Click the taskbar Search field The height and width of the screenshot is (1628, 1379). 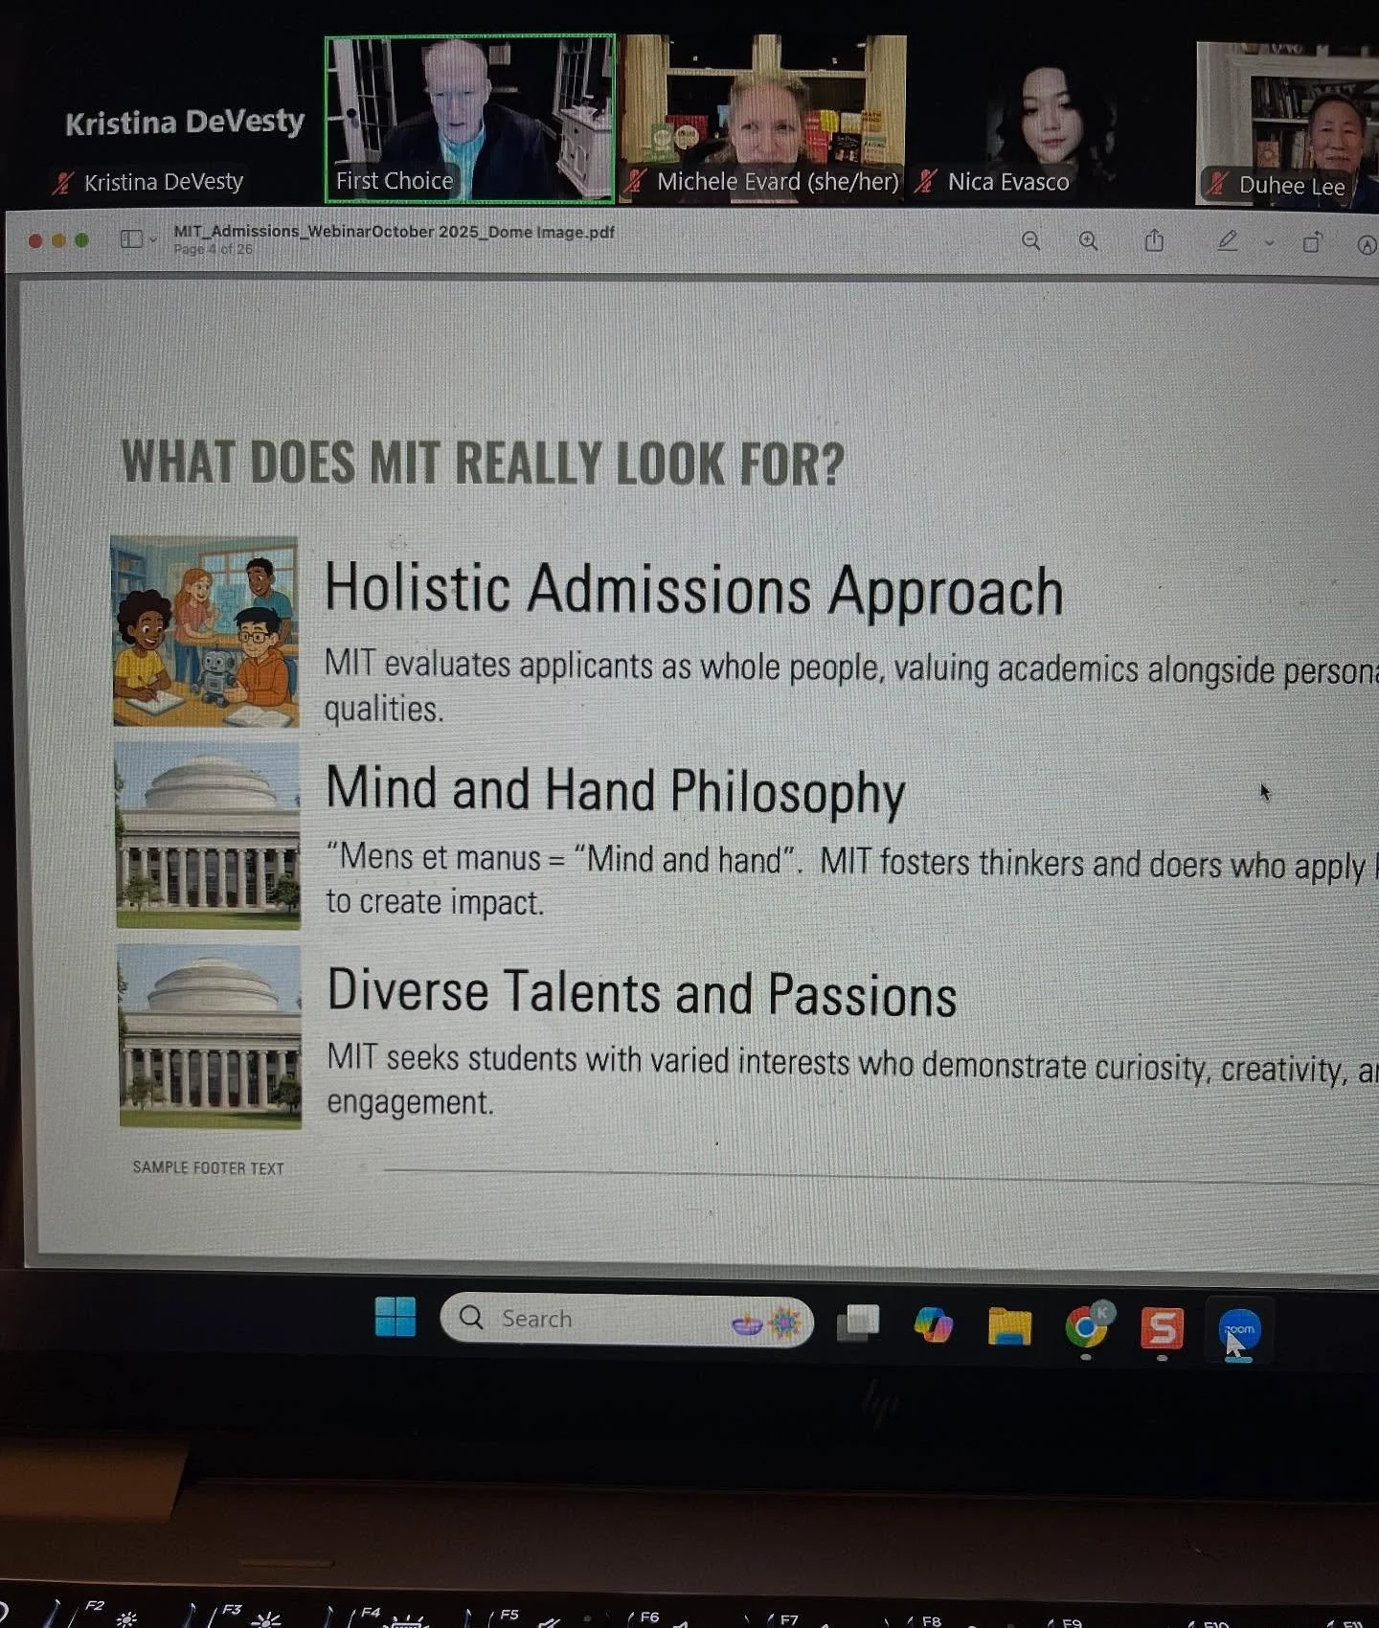(626, 1320)
